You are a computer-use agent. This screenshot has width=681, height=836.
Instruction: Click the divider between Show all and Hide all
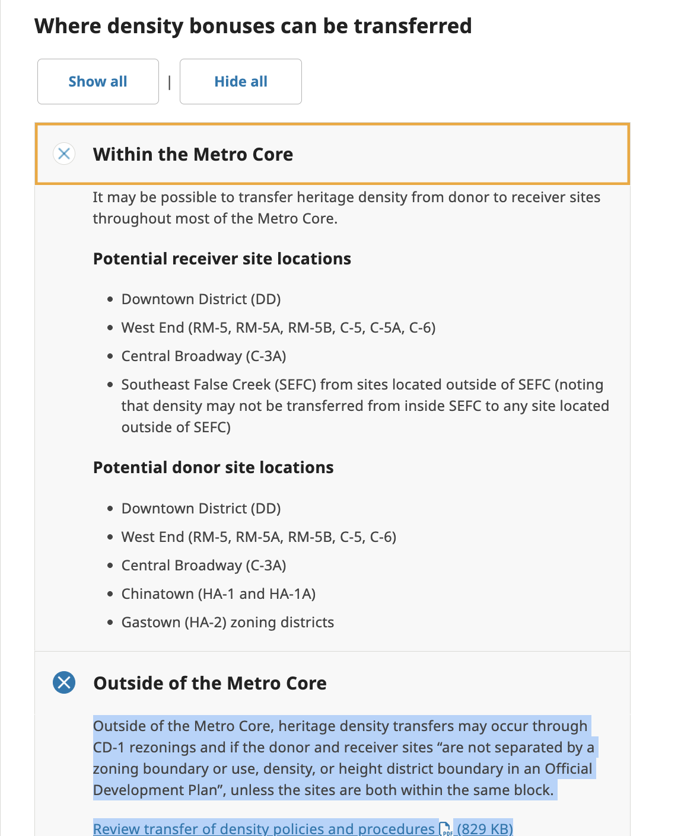coord(170,82)
